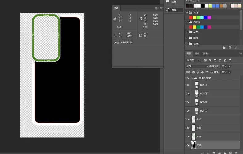Image resolution: width=243 pixels, height=154 pixels.
Task: Click the lock position move icon
Action: [202, 72]
